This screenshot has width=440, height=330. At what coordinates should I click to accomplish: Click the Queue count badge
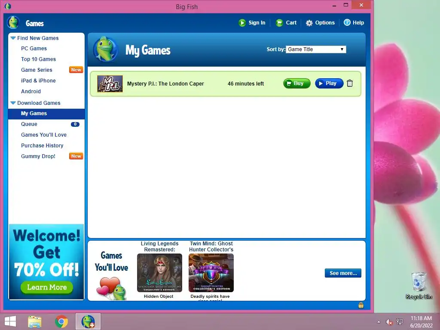(75, 124)
